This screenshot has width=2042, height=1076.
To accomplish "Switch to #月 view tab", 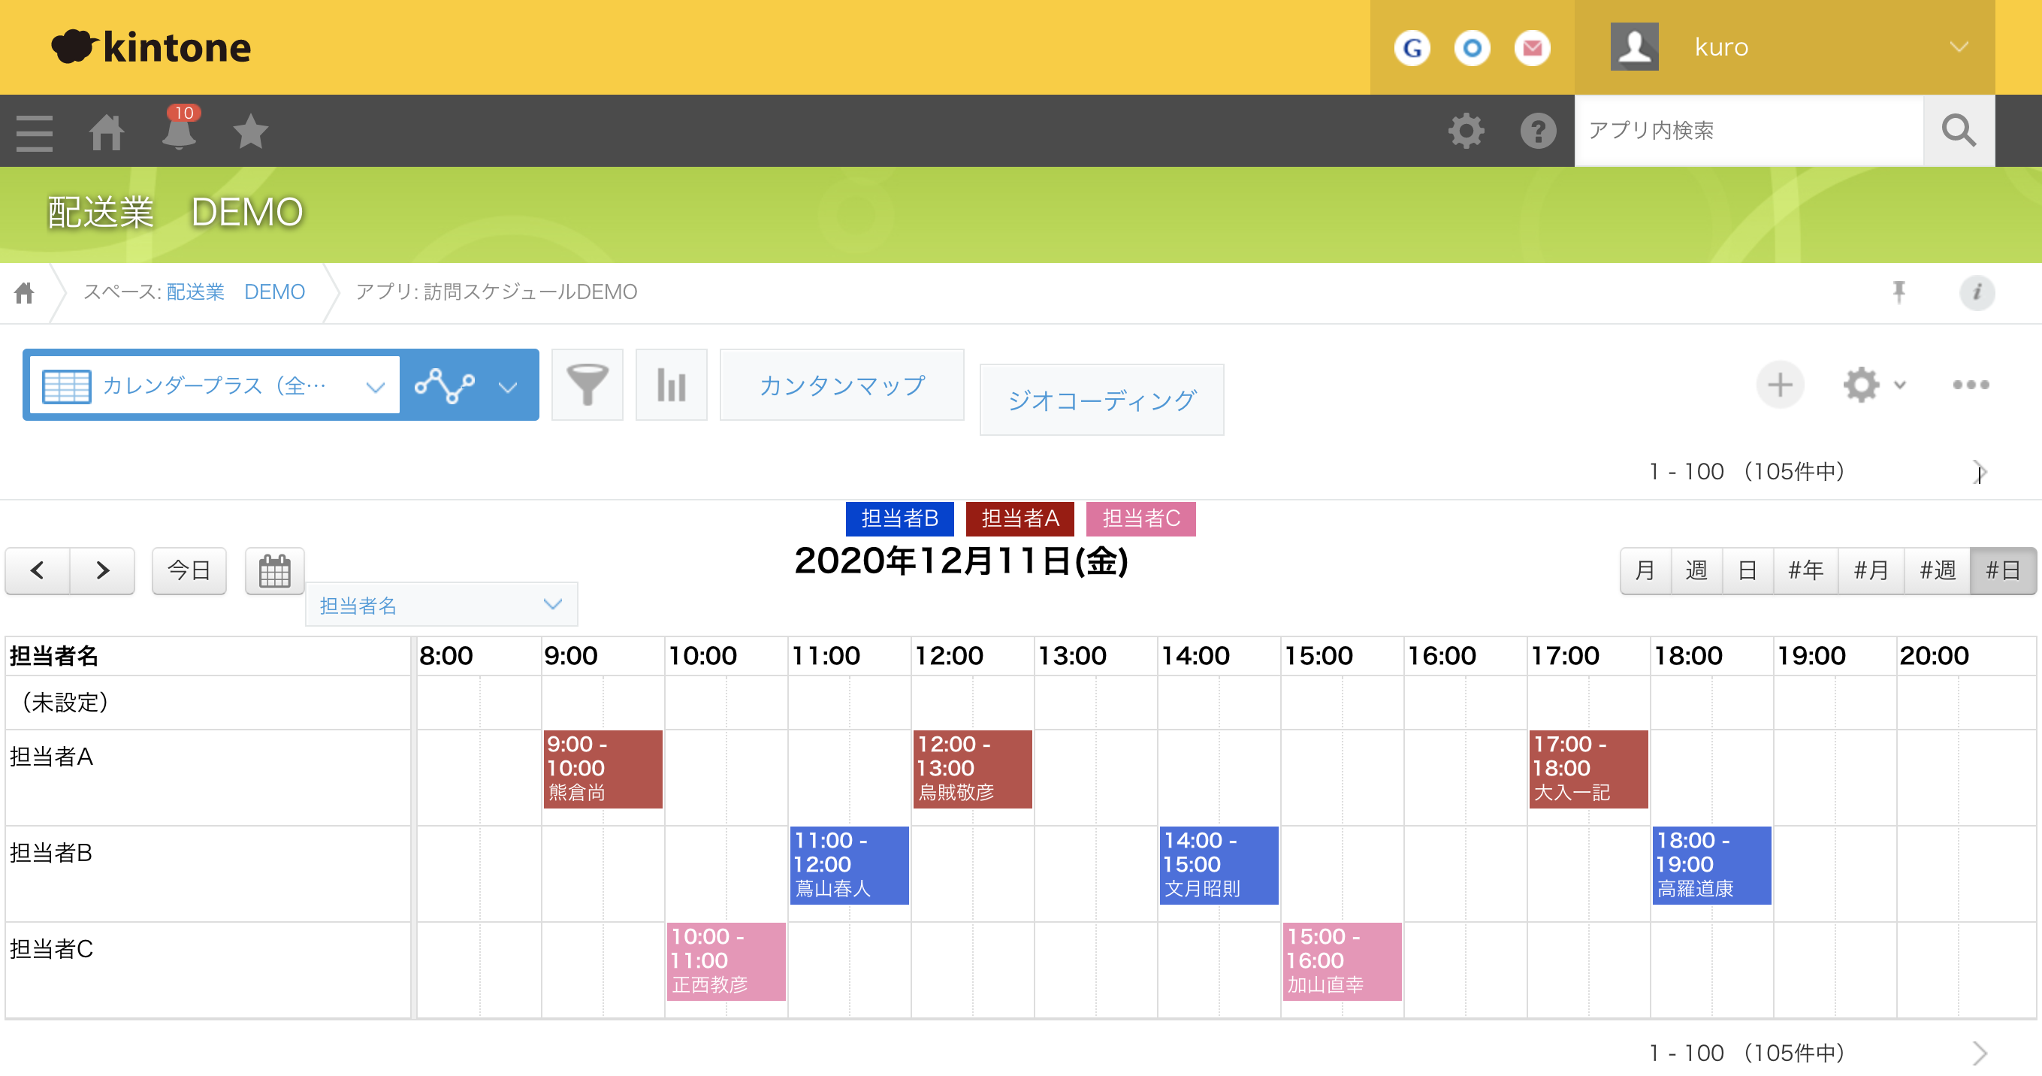I will tap(1871, 571).
